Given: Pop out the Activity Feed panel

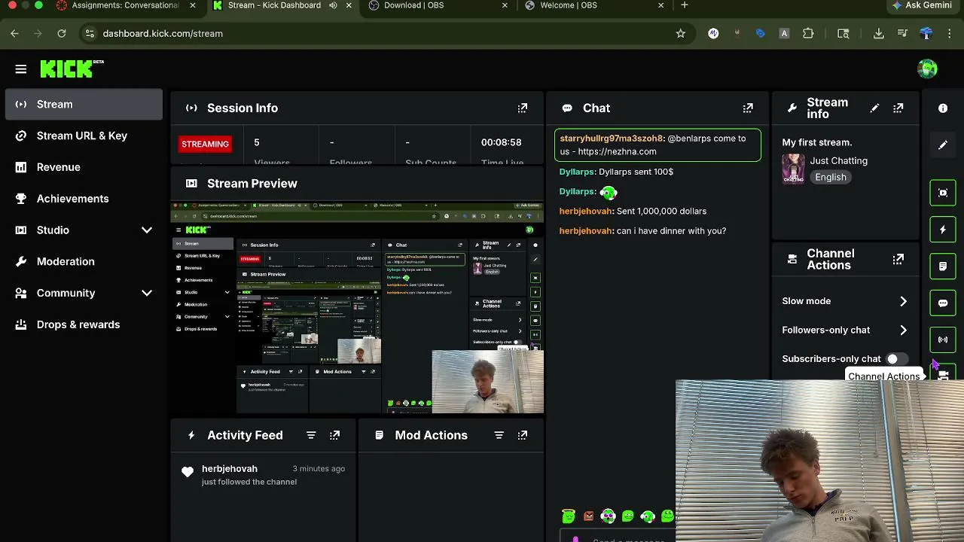Looking at the screenshot, I should [335, 435].
